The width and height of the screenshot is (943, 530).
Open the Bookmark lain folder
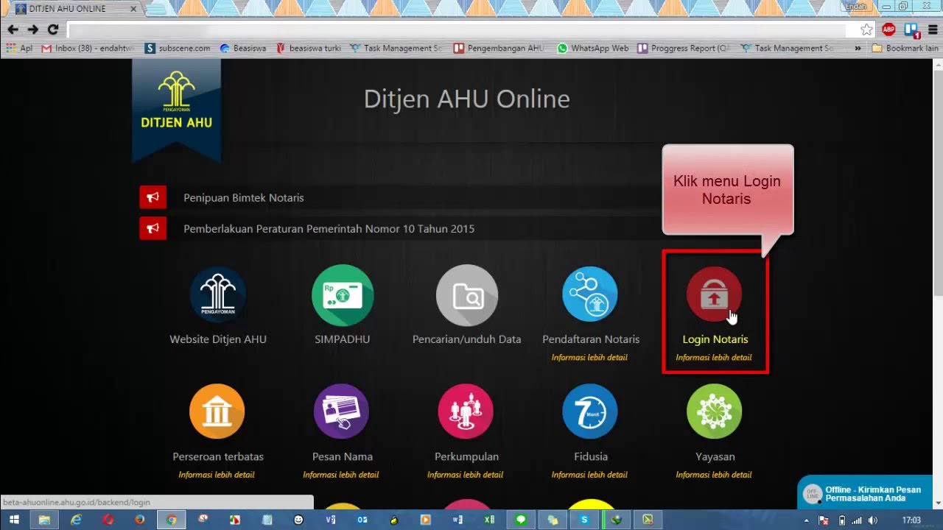pos(905,48)
